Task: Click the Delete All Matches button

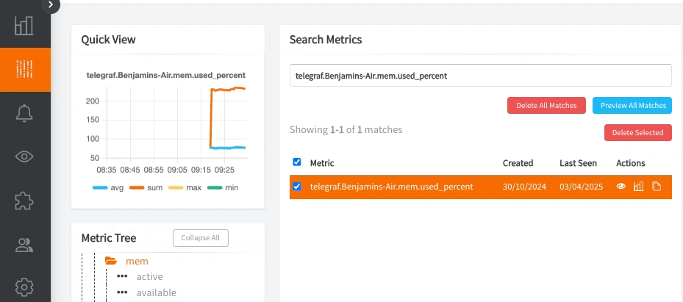Action: 546,105
